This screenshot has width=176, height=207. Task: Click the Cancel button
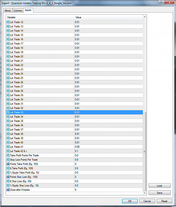click(x=147, y=201)
